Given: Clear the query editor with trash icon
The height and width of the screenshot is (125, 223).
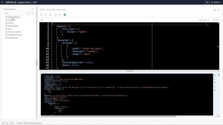Looking at the screenshot, I should [214, 20].
